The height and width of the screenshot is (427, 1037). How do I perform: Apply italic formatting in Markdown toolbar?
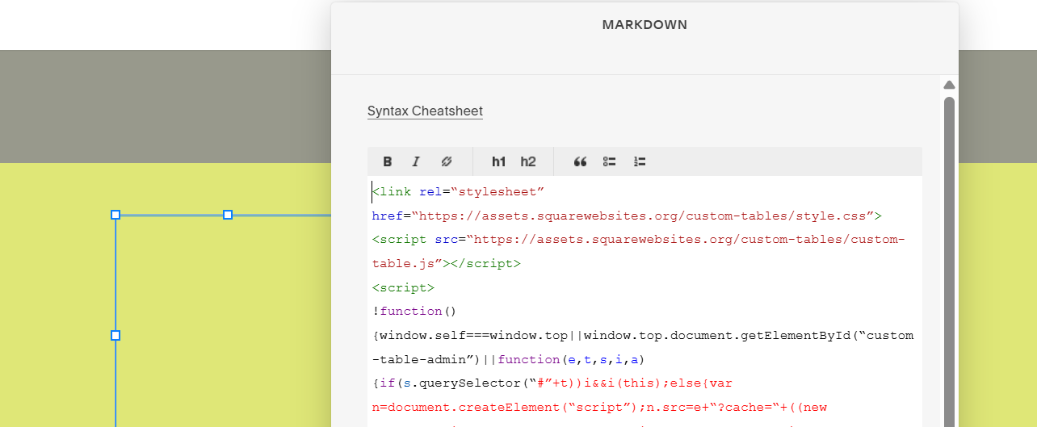(x=416, y=161)
